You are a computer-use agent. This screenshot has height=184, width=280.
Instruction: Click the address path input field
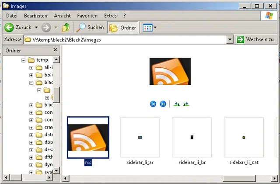(127, 39)
